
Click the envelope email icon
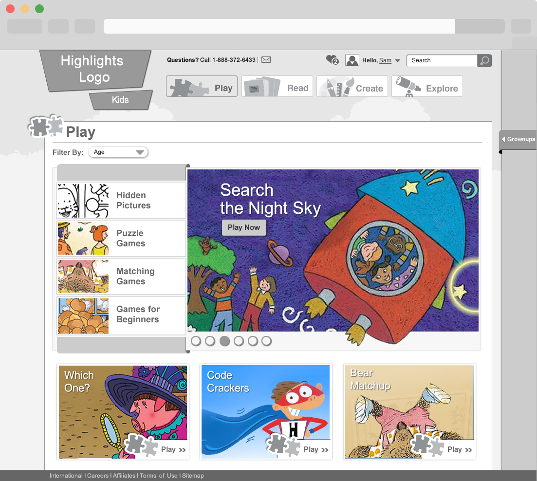click(x=266, y=59)
